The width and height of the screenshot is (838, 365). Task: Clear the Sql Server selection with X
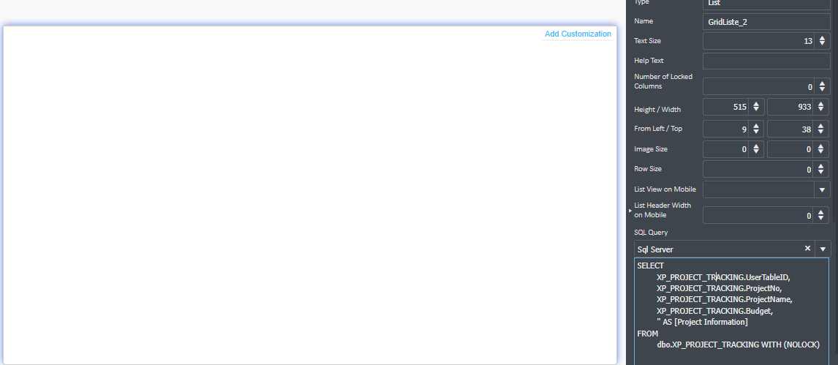click(807, 249)
